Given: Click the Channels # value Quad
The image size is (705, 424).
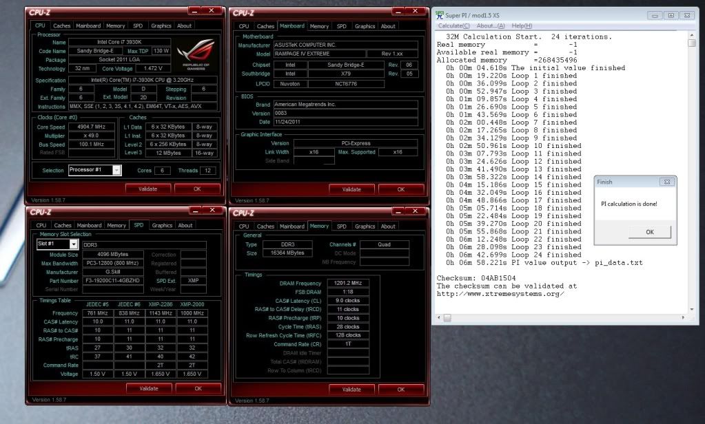Looking at the screenshot, I should point(385,244).
